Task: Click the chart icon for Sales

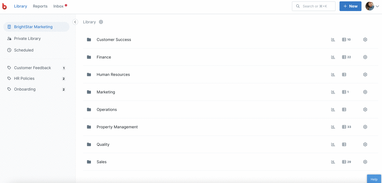Action: point(333,162)
